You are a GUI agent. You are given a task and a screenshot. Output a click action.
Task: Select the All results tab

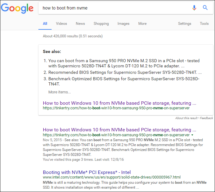[45, 24]
